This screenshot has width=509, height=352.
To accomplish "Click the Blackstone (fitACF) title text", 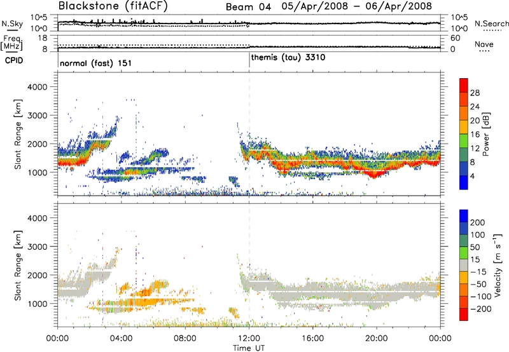I will coord(113,6).
